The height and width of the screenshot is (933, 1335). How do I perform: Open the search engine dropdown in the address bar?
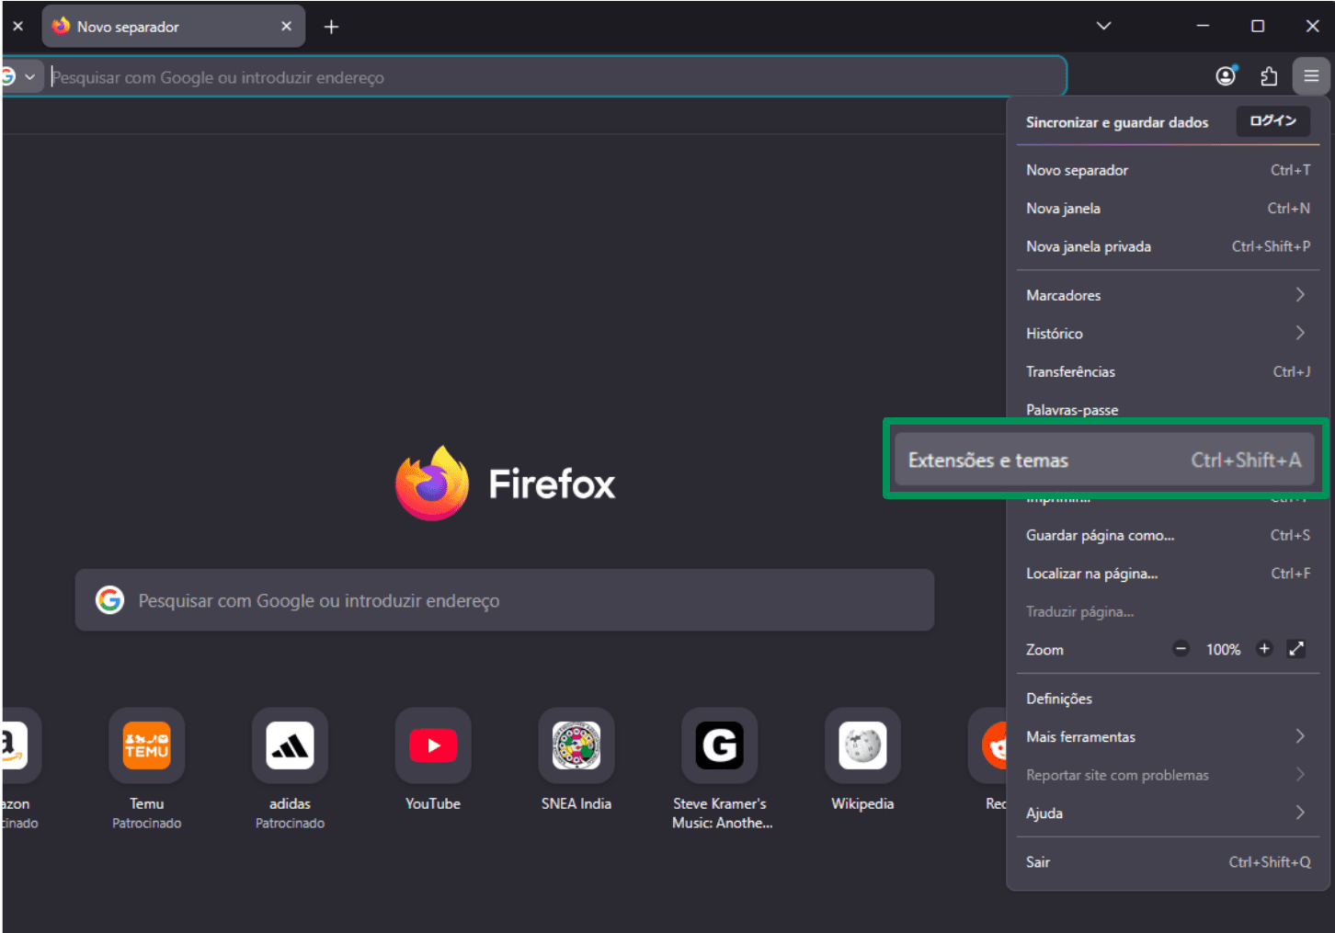tap(20, 76)
